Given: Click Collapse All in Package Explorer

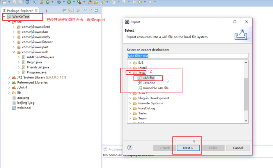Looking at the screenshot, I should point(64,10).
